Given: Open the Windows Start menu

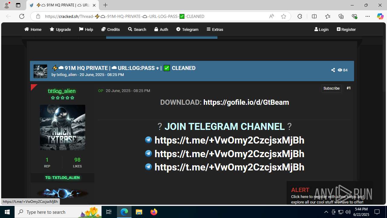Looking at the screenshot, I should click(7, 212).
